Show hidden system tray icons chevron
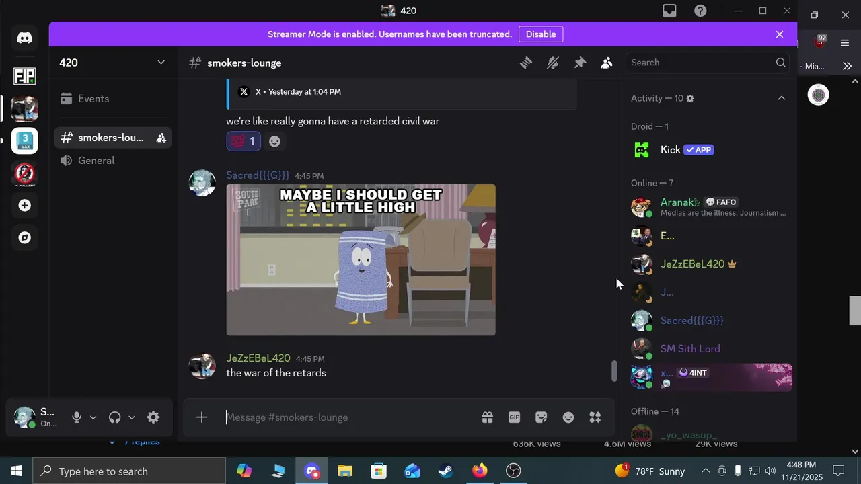This screenshot has width=861, height=484. pos(706,471)
